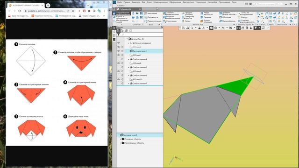
Task: Expand Исходные объекты folder
Action: (x=121, y=139)
